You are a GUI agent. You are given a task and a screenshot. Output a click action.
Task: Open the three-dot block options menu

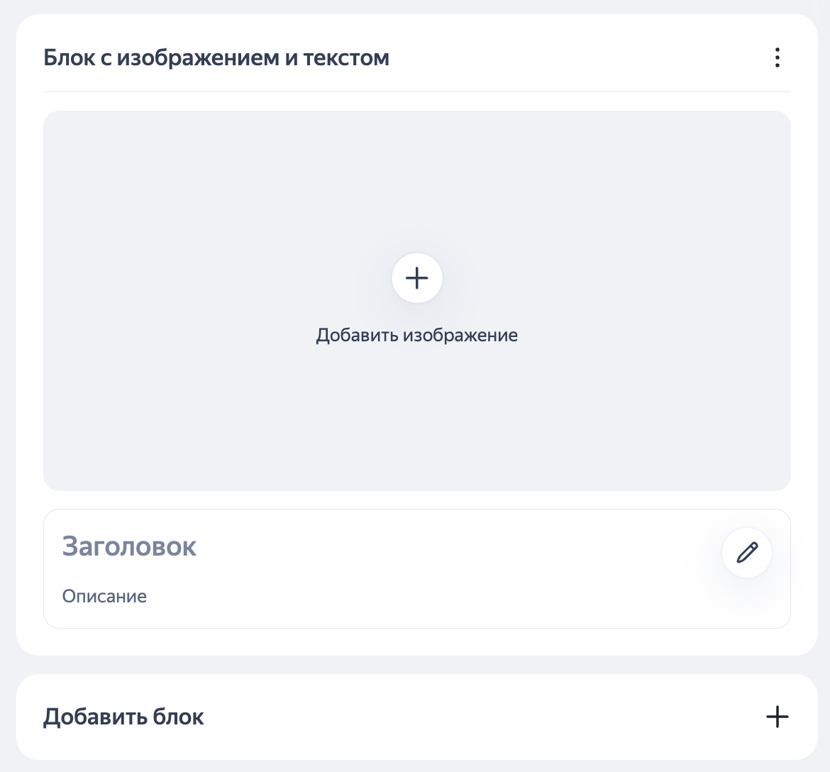[x=778, y=57]
